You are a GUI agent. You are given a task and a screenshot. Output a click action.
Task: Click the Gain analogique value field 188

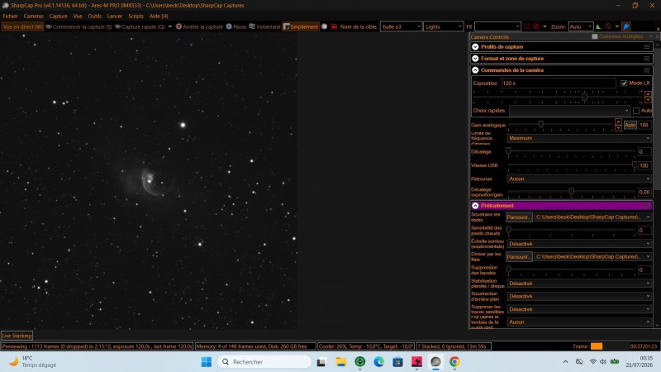[x=644, y=125]
